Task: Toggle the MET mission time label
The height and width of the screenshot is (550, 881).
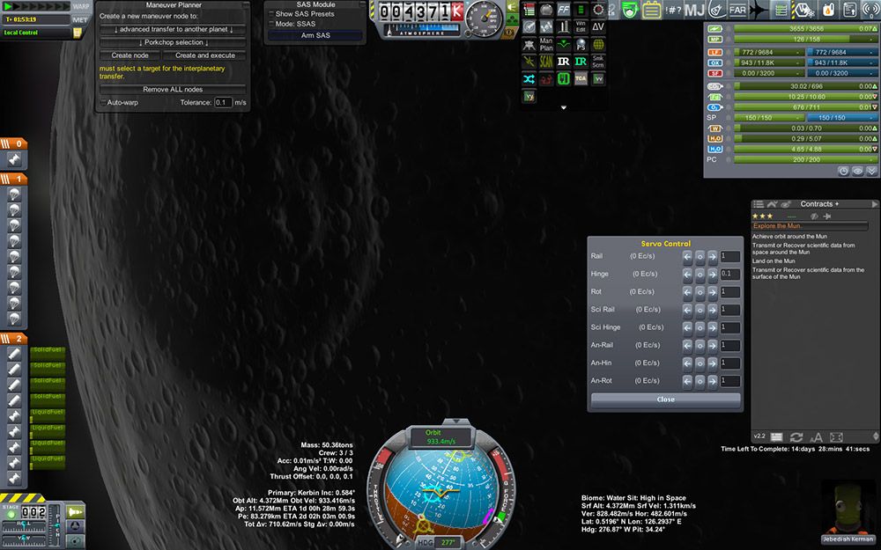Action: 80,19
